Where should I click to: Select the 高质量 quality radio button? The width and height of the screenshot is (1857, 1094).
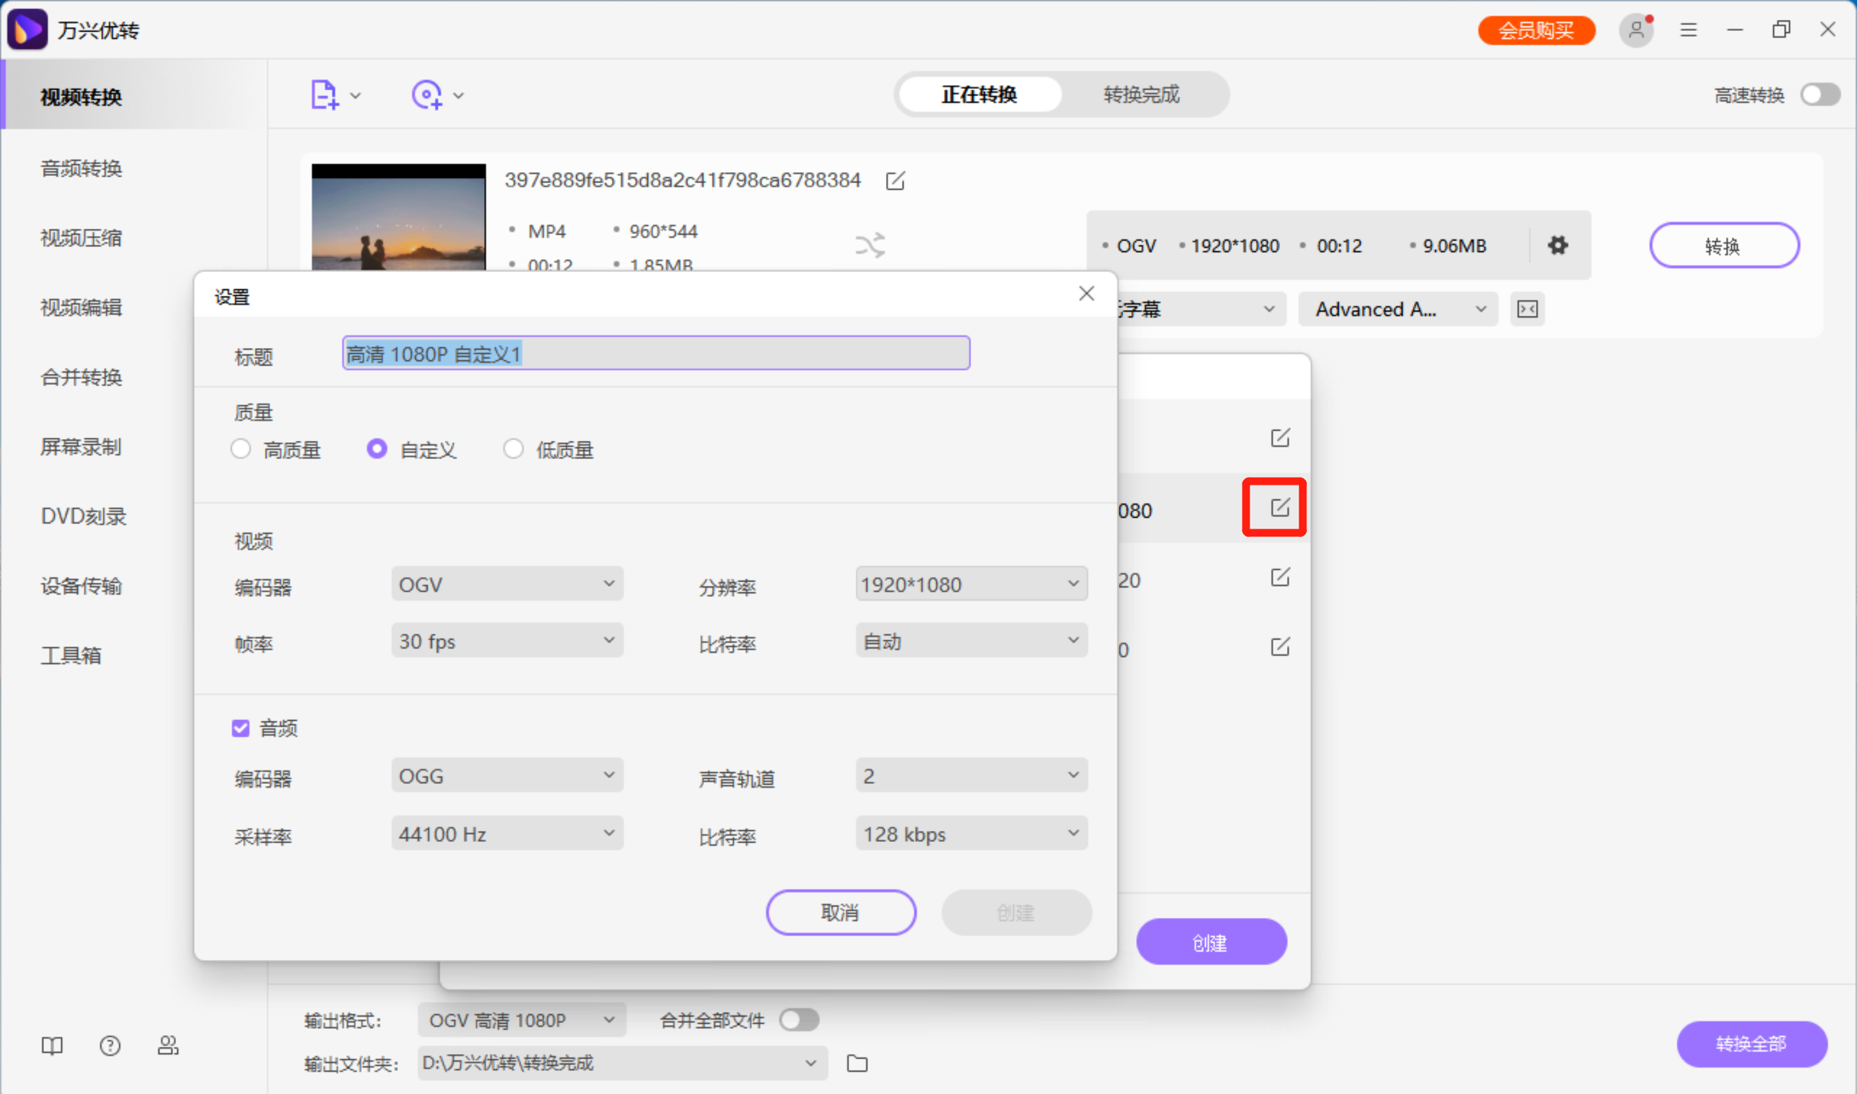tap(241, 449)
